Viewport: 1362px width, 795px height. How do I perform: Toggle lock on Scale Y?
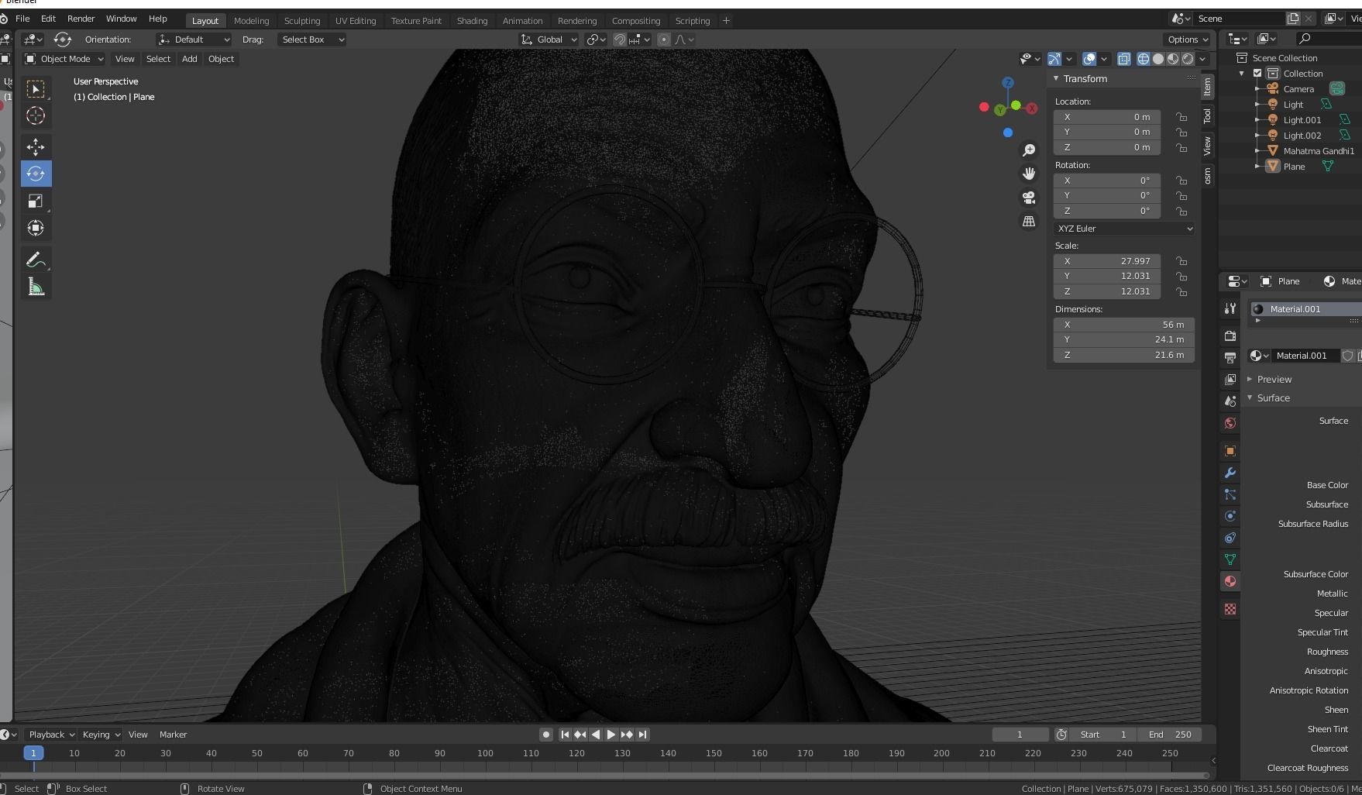click(1181, 276)
